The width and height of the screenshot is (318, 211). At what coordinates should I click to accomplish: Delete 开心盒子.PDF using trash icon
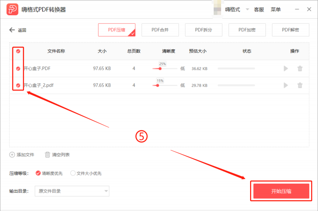point(300,69)
